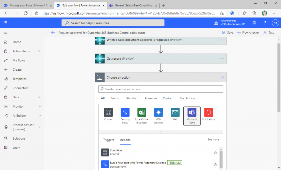
Task: Click the browser refresh icon
Action: [x=26, y=13]
